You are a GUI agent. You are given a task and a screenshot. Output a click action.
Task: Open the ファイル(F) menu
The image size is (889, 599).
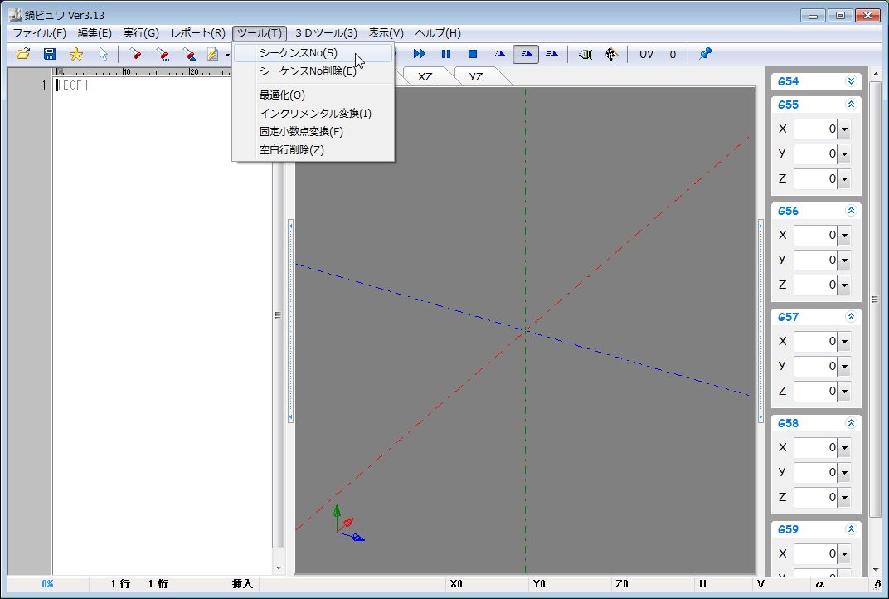39,33
